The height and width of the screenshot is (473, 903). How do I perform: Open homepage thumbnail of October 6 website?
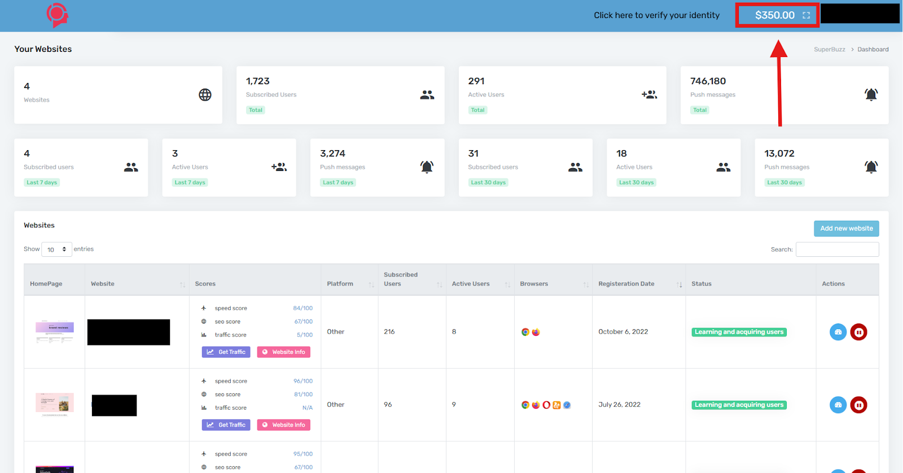[54, 332]
